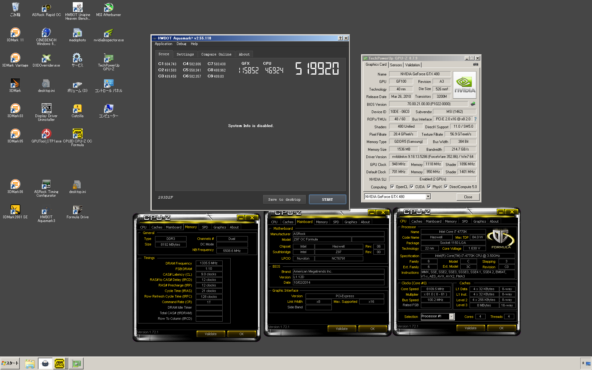Viewport: 592px width, 370px height.
Task: Open CINEBENCH Windows 64 shortcut
Action: [46, 36]
